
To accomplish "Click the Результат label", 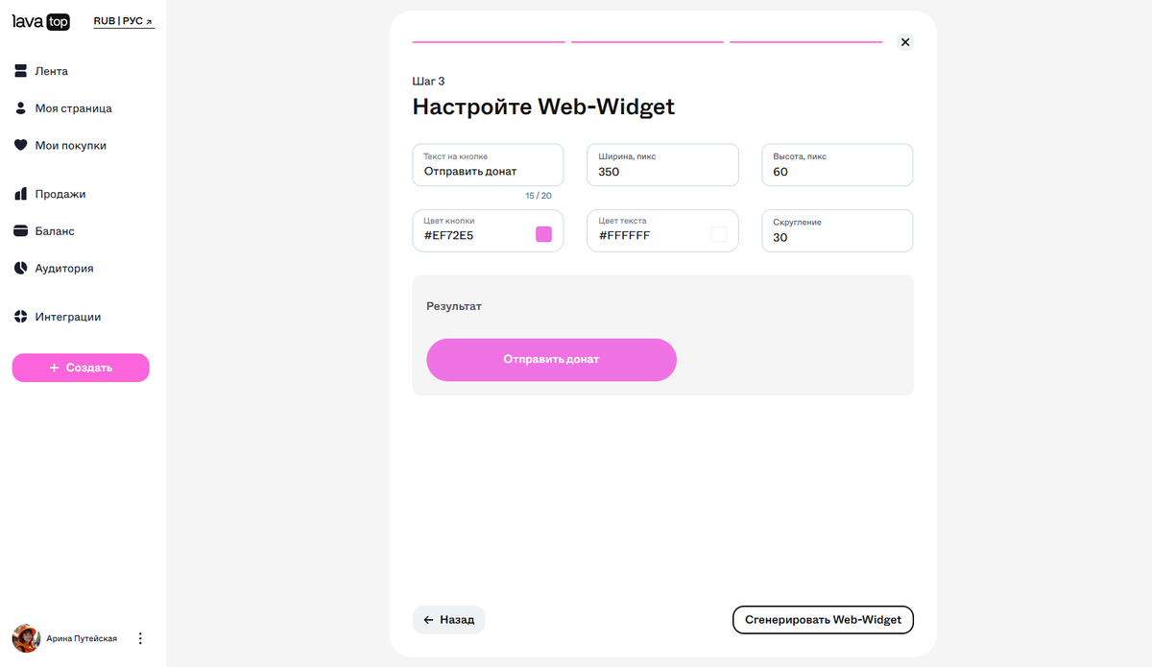I will pyautogui.click(x=454, y=306).
